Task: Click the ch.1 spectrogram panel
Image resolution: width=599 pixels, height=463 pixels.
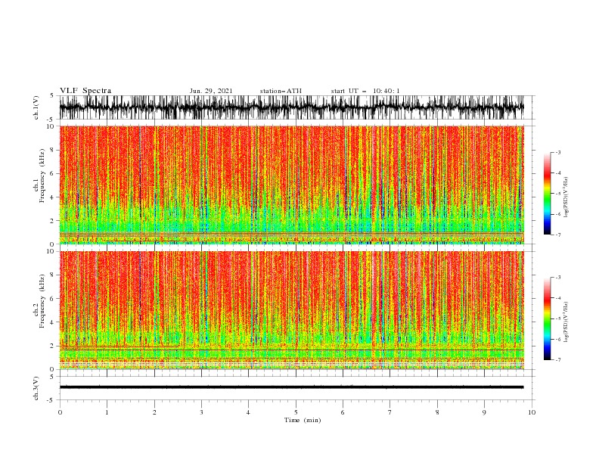Action: 291,185
